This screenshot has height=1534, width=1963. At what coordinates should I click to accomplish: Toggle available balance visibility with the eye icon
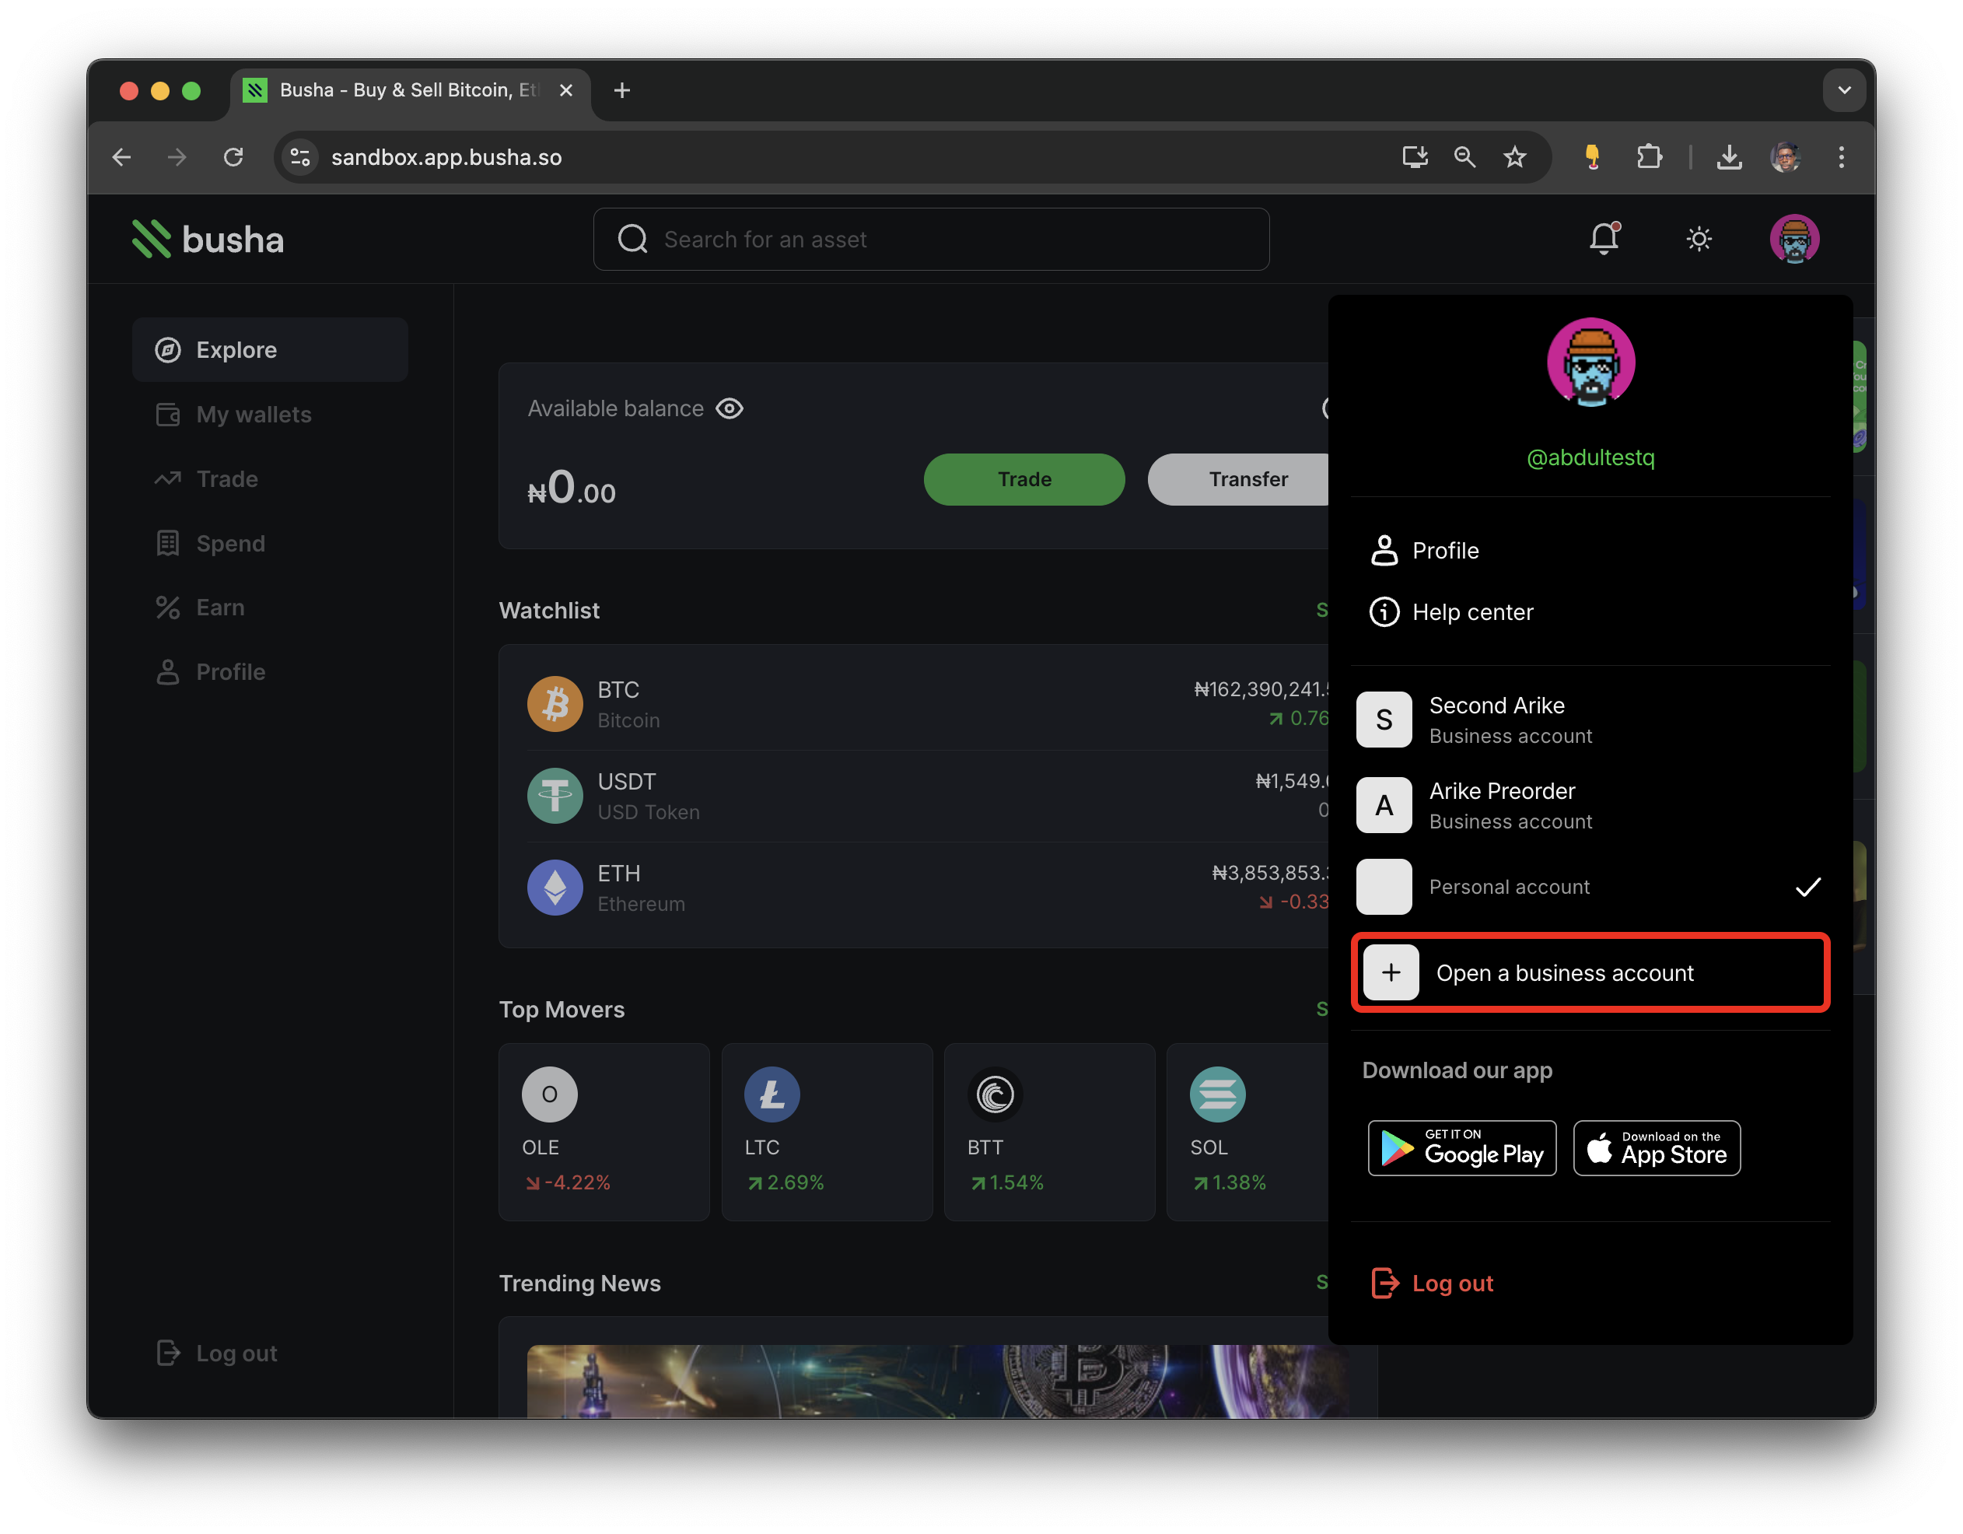click(x=729, y=408)
